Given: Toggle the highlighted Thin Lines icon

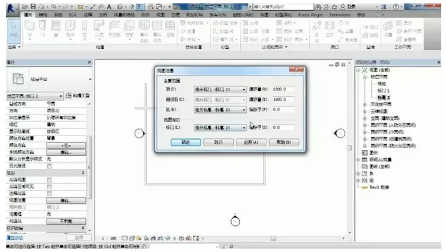Looking at the screenshot, I should click(140, 7).
